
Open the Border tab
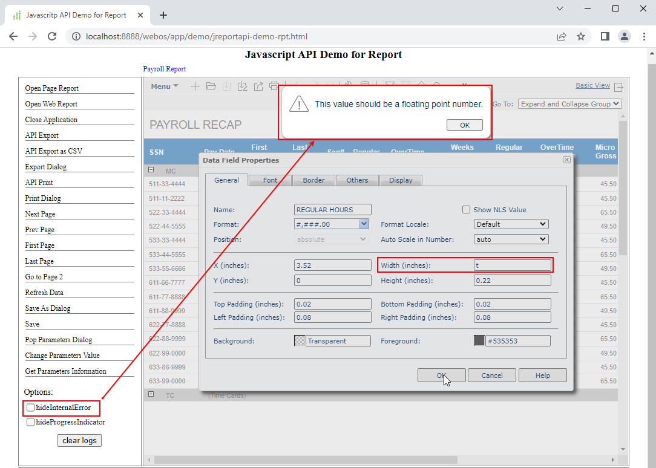click(313, 180)
